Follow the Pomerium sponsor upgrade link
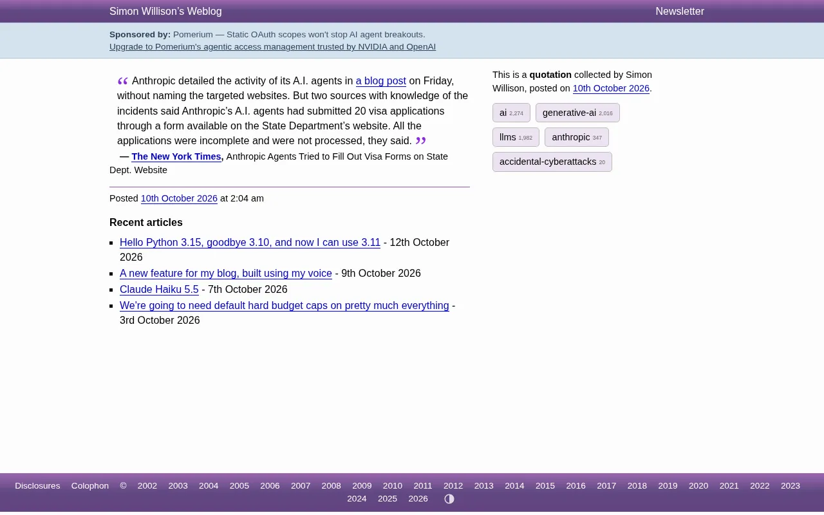 [x=272, y=47]
